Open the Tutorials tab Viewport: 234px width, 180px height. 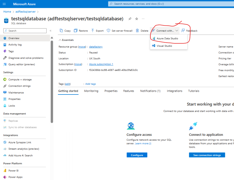[194, 91]
